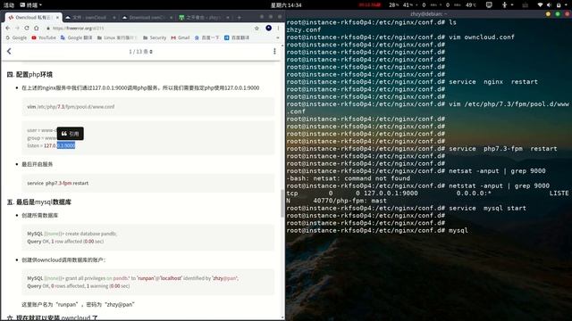This screenshot has height=321, width=572.
Task: Click the browser page vertical scrollbar
Action: pyautogui.click(x=282, y=203)
